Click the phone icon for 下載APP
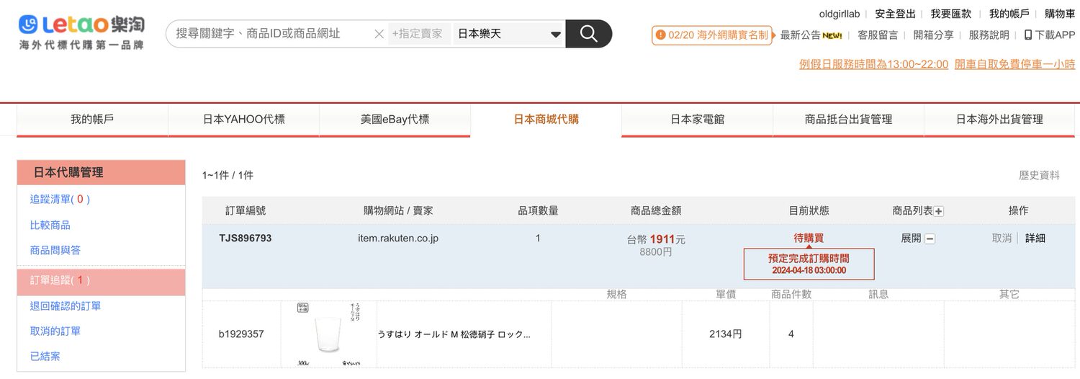 tap(1028, 35)
